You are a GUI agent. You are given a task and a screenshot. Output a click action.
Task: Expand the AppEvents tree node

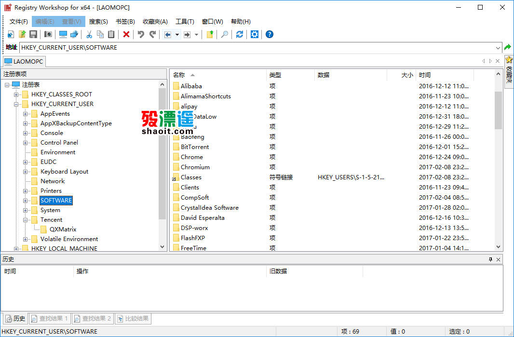[x=25, y=114]
